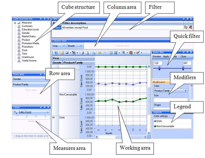The image size is (205, 158).
Task: Select Warehouse in the cube tree
Action: pyautogui.click(x=28, y=57)
